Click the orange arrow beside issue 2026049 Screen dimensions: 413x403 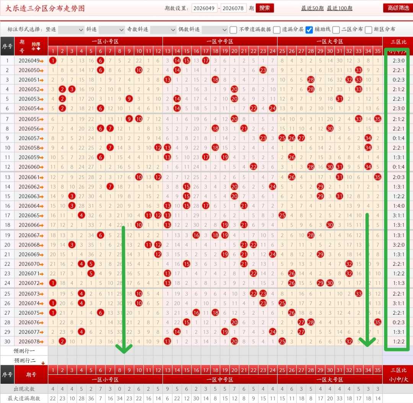tap(42, 61)
